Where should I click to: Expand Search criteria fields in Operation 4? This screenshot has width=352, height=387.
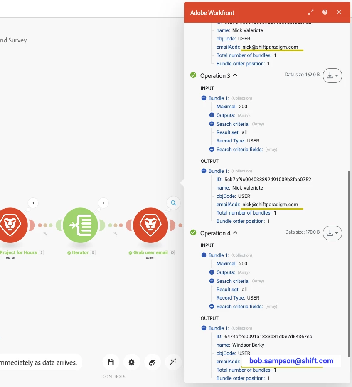(x=212, y=306)
